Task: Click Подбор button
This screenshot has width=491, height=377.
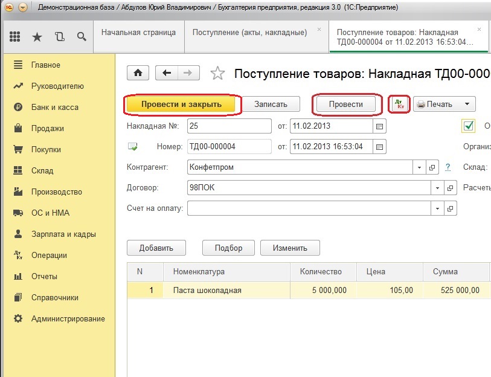Action: pyautogui.click(x=228, y=248)
